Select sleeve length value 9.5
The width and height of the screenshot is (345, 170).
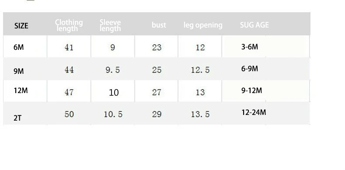(113, 70)
